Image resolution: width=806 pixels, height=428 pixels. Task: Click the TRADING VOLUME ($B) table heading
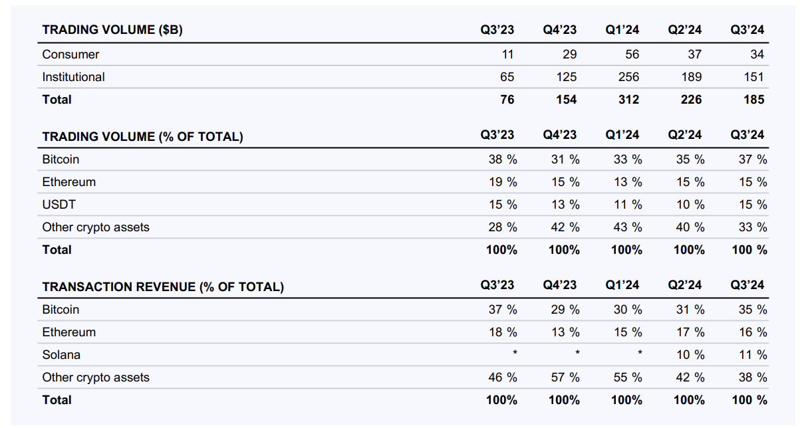(112, 30)
